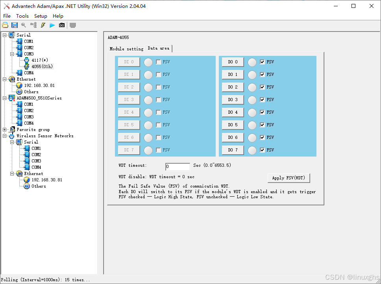
Task: Click the DO 5 status indicator light
Action: (252, 125)
